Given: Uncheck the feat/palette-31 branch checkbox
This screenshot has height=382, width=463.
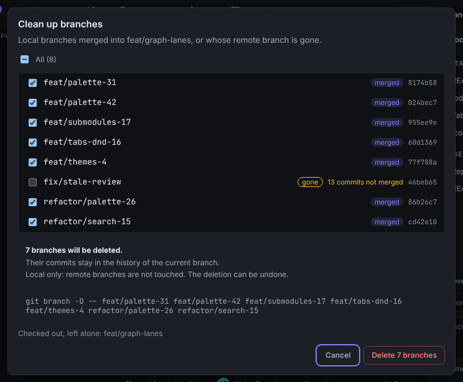Looking at the screenshot, I should (33, 83).
